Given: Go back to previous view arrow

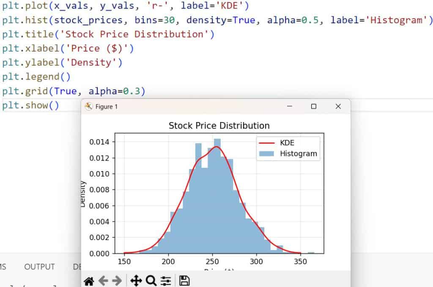Looking at the screenshot, I should [x=103, y=281].
